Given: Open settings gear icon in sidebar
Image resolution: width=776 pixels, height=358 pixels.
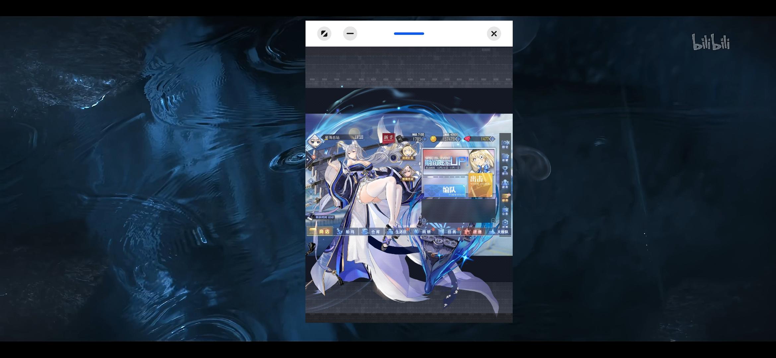Looking at the screenshot, I should coord(505,223).
